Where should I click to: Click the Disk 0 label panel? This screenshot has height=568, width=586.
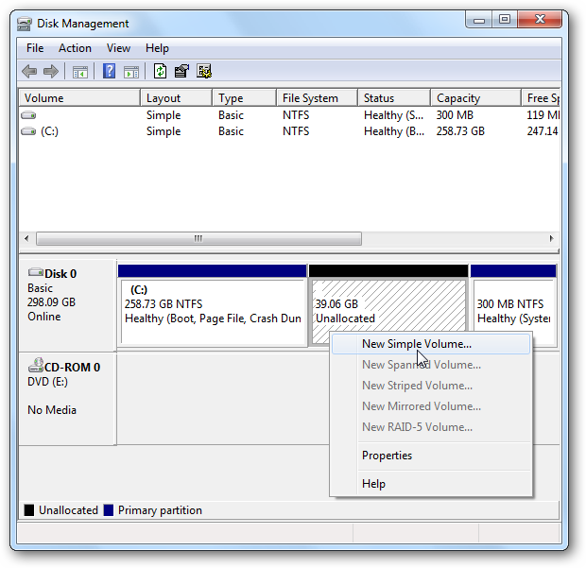click(67, 305)
